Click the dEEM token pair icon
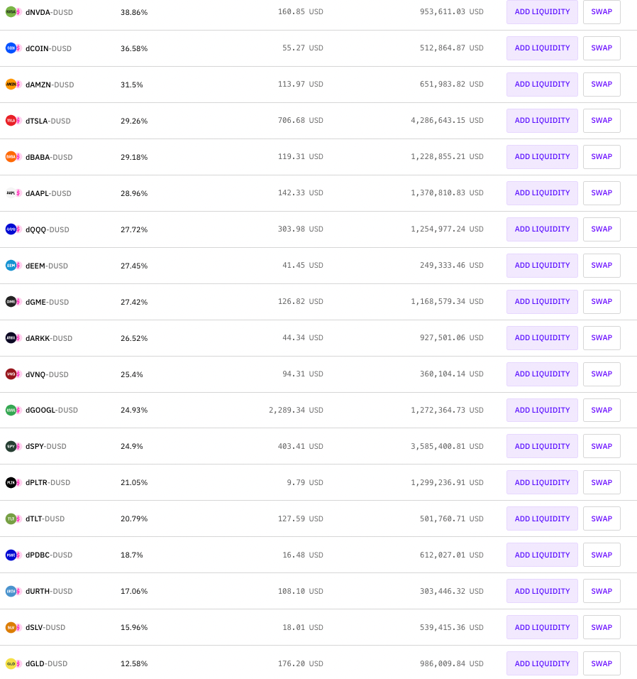The height and width of the screenshot is (679, 637). click(13, 266)
